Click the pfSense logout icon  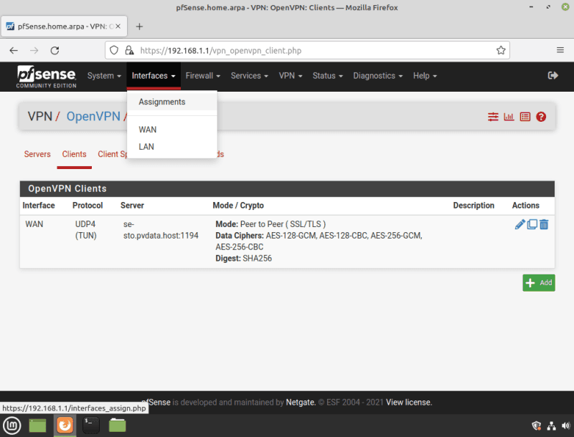pos(552,75)
